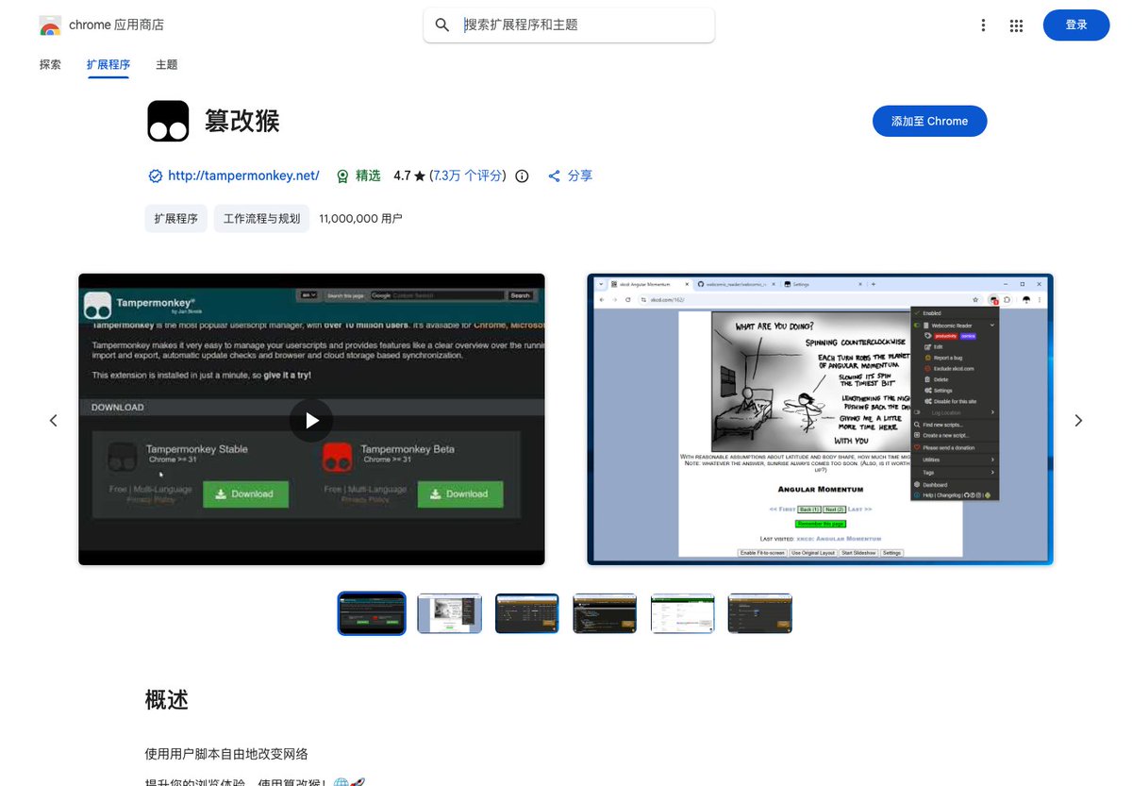Screen dimensions: 1132x786
Task: Open the tampermonkey.net website link
Action: (243, 176)
